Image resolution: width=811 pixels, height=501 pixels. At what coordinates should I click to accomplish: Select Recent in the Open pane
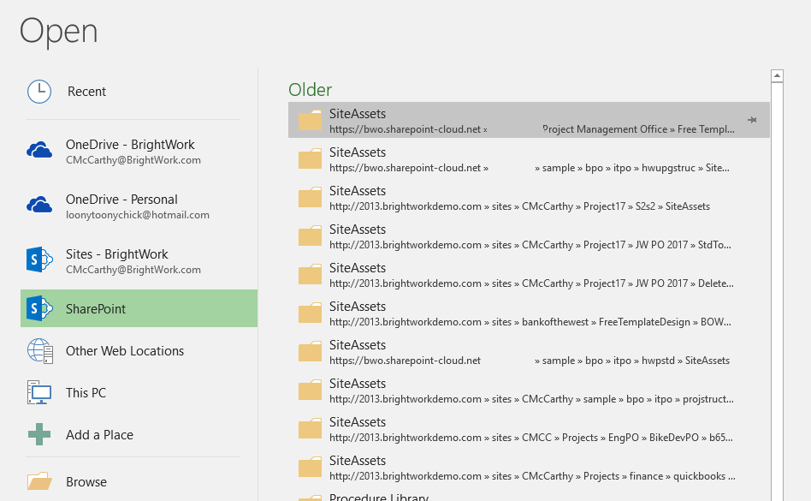coord(139,92)
